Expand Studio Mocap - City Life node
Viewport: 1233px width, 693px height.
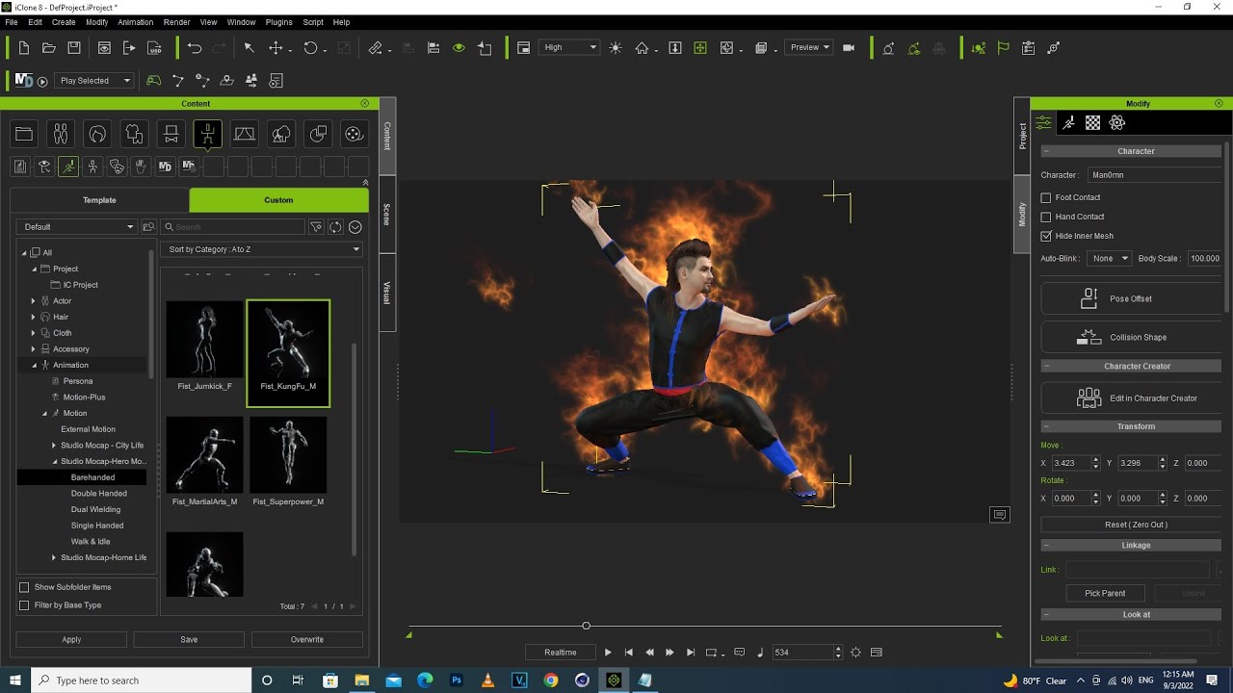coord(54,446)
